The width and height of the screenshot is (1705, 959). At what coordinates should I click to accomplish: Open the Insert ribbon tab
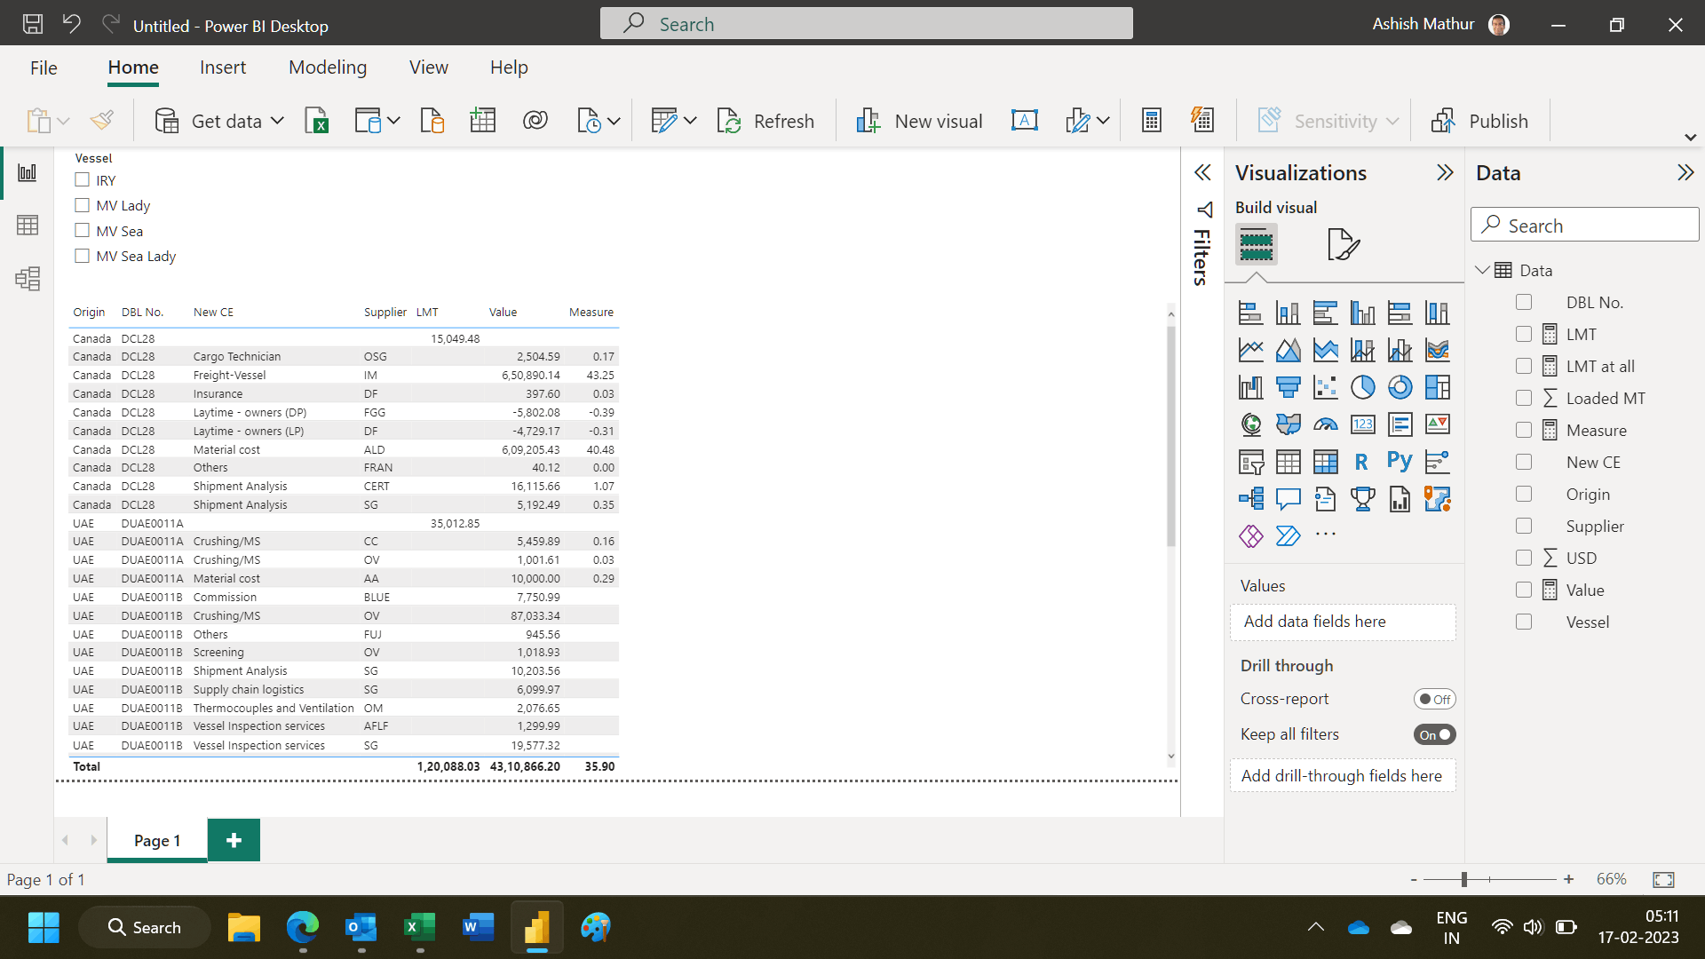222,67
